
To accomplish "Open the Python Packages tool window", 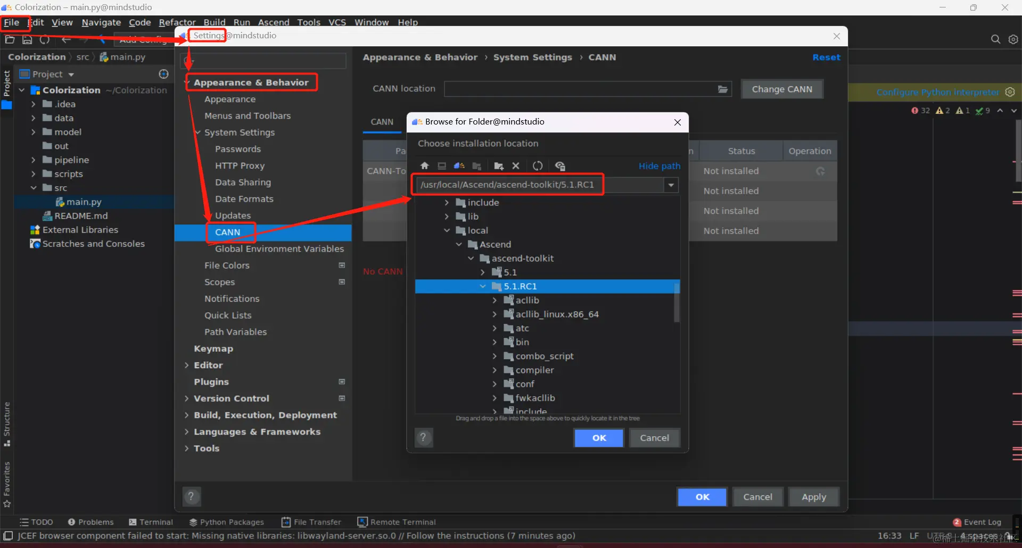I will click(x=227, y=522).
